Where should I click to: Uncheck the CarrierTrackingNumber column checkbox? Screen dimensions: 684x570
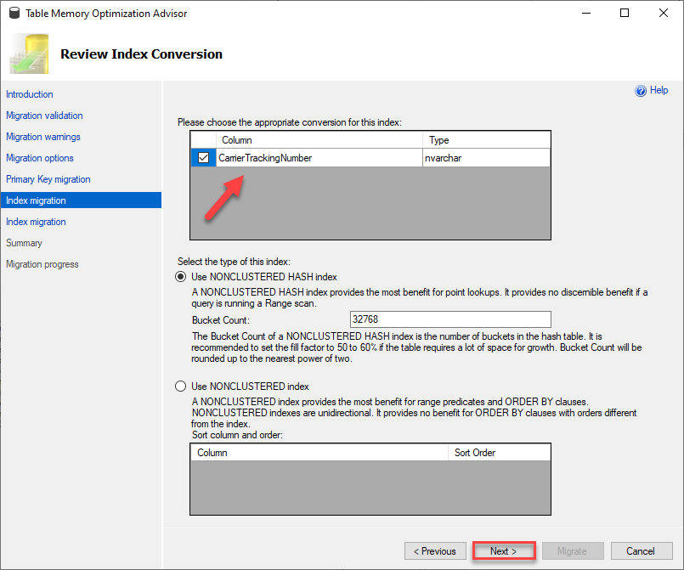(203, 157)
